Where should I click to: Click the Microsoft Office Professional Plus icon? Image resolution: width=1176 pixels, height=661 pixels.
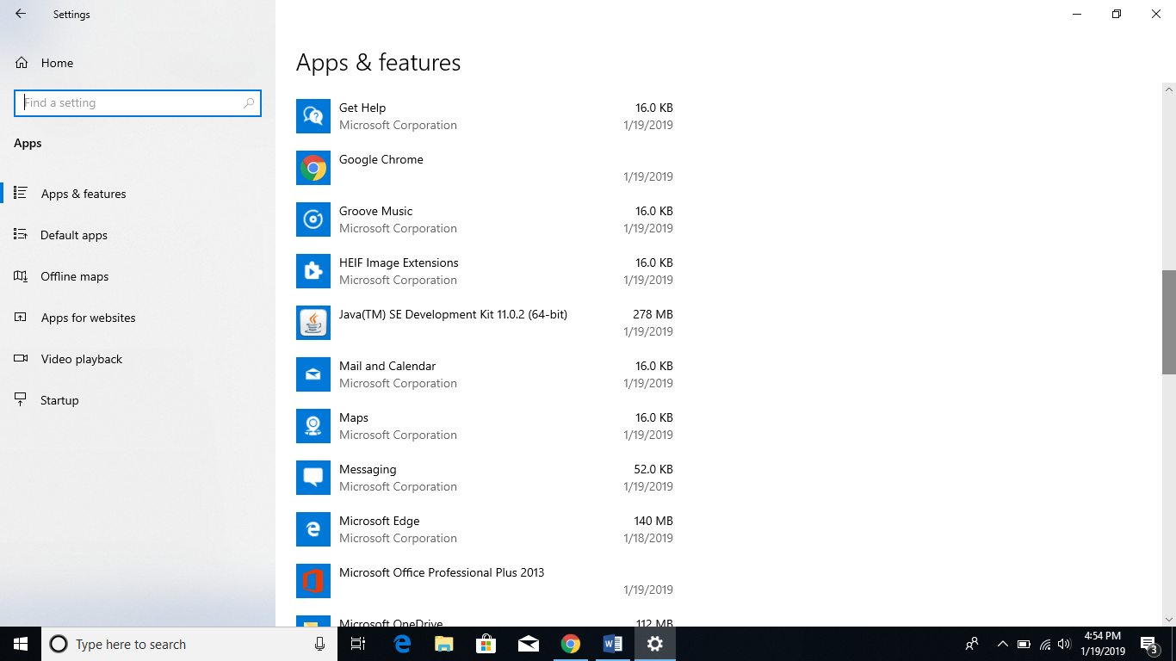(313, 581)
